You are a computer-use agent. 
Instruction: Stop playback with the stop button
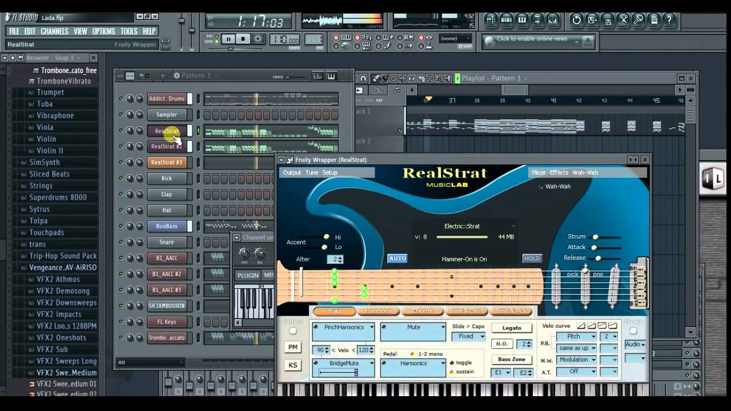[x=243, y=39]
